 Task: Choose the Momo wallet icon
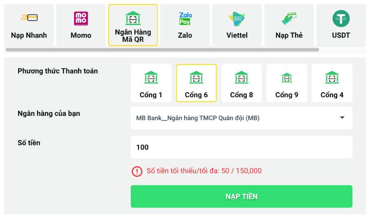pyautogui.click(x=81, y=18)
